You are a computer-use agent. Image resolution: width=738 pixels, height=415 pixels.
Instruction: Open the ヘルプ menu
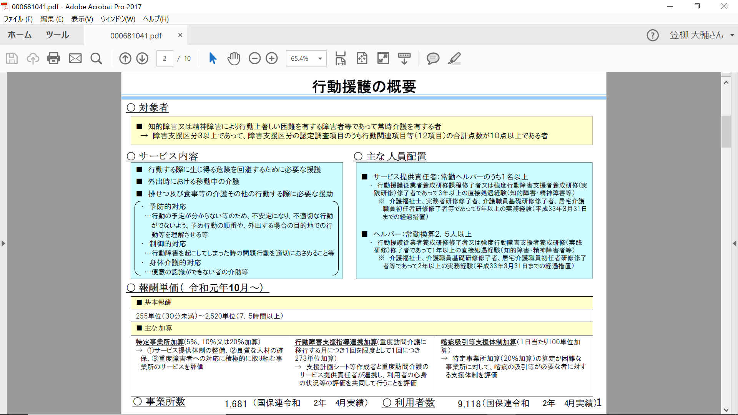click(x=156, y=19)
